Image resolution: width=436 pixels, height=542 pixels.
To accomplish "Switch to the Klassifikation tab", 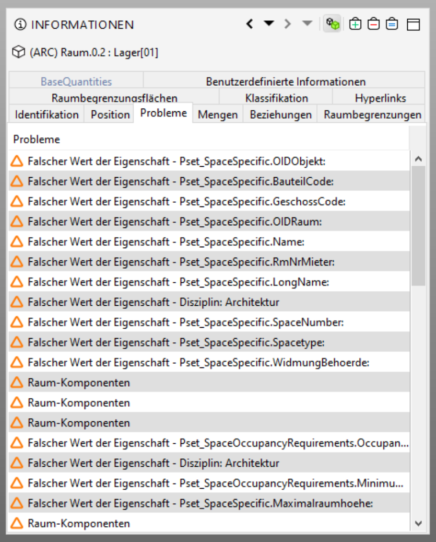I will [277, 98].
